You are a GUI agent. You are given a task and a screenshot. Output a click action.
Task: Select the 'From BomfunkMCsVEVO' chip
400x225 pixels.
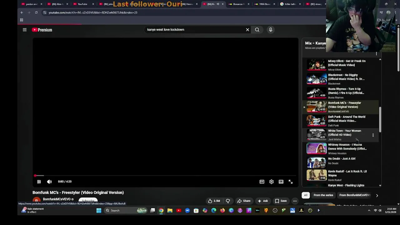(x=355, y=195)
